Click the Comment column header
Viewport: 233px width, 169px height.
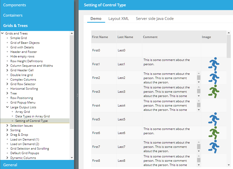click(x=150, y=37)
